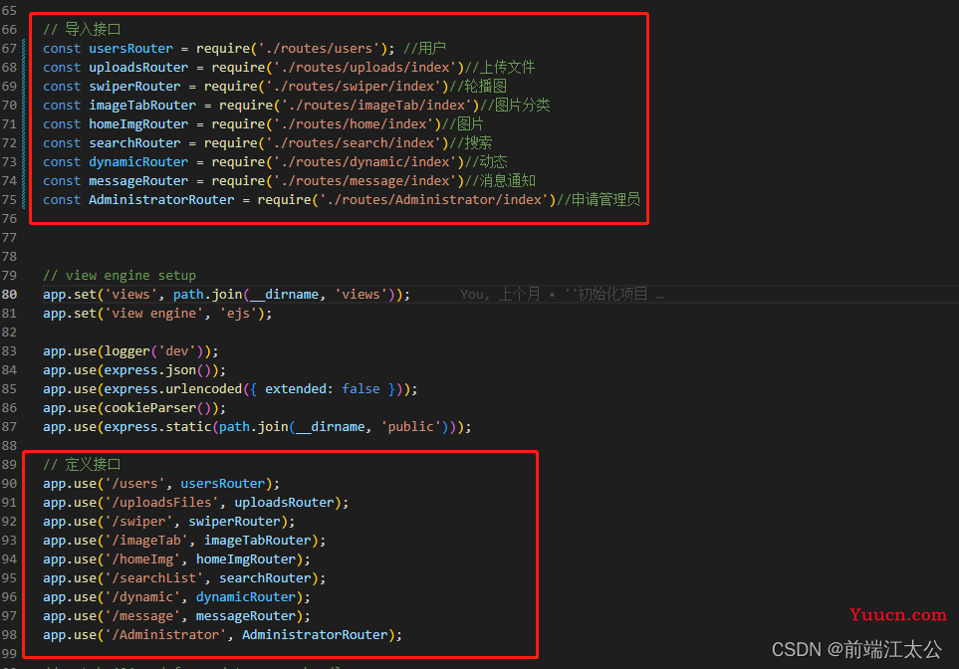Click the 'ejs' string on line 81

point(238,314)
